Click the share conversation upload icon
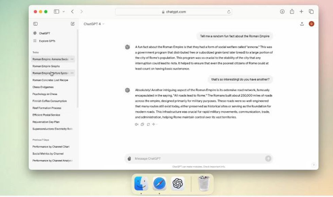 coord(302,24)
